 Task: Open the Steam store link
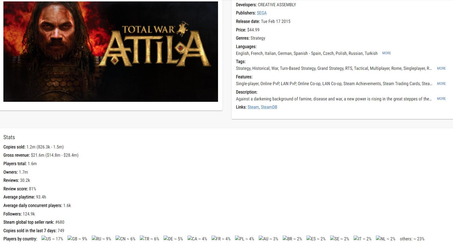[253, 107]
